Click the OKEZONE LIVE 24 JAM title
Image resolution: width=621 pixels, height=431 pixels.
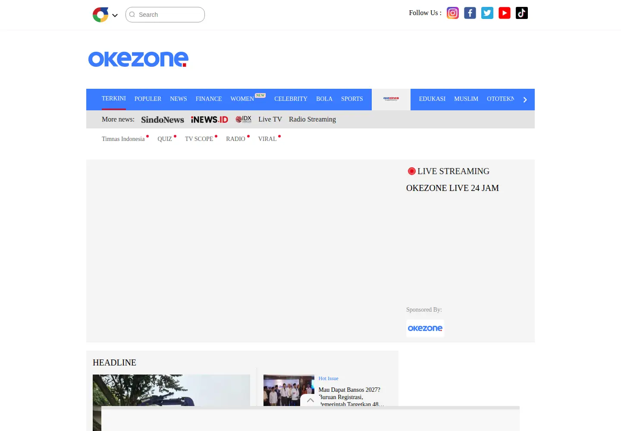tap(452, 188)
